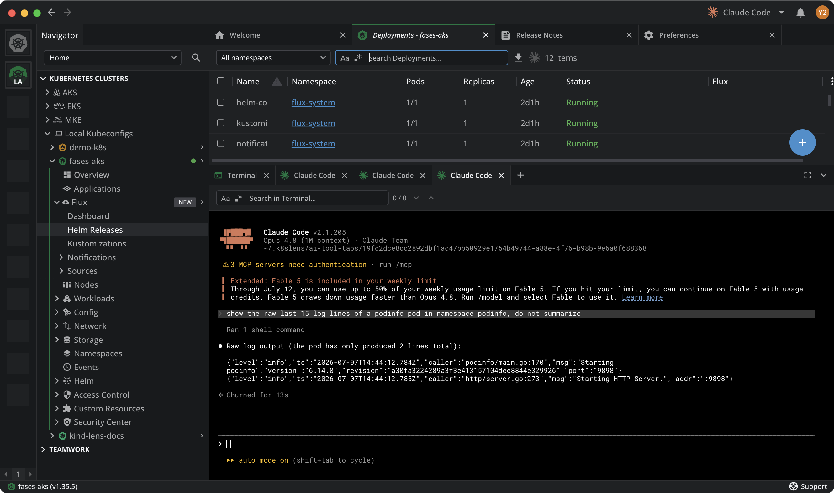Open the Claude Code title bar dropdown arrow
Image resolution: width=834 pixels, height=493 pixels.
tap(782, 13)
